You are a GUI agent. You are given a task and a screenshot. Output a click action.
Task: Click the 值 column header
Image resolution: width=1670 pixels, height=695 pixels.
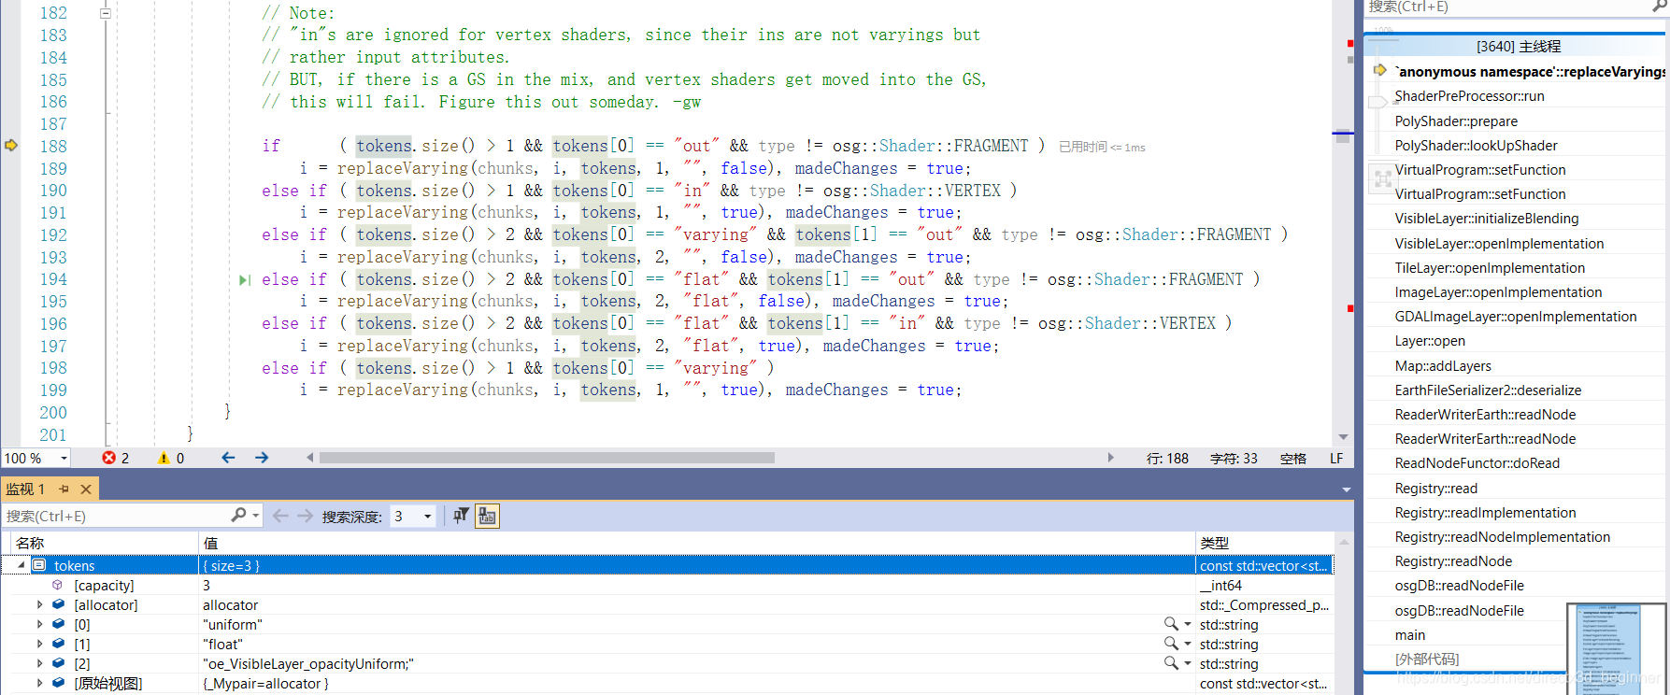coord(697,543)
